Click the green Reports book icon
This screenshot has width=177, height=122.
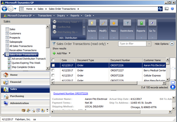pyautogui.click(x=141, y=23)
